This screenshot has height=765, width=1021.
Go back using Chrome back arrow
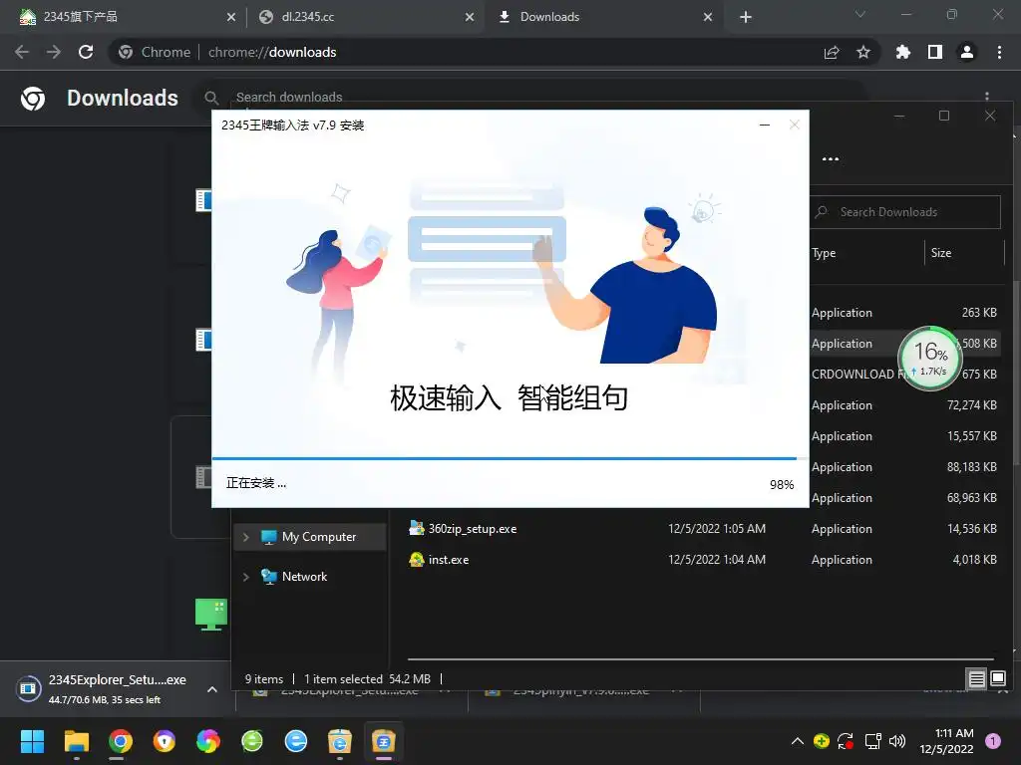[x=22, y=52]
